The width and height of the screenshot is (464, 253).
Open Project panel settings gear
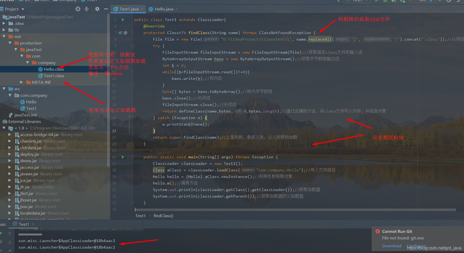tap(97, 9)
